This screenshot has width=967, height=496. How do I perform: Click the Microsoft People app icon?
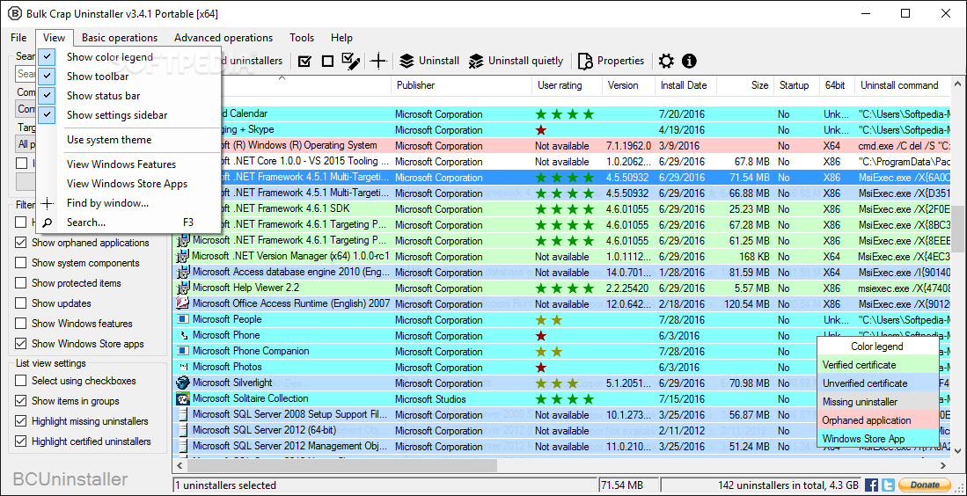[182, 319]
